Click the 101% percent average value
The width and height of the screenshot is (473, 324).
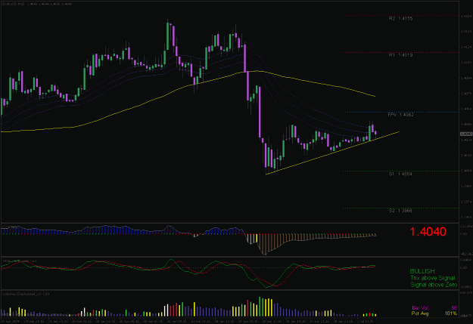pyautogui.click(x=451, y=313)
